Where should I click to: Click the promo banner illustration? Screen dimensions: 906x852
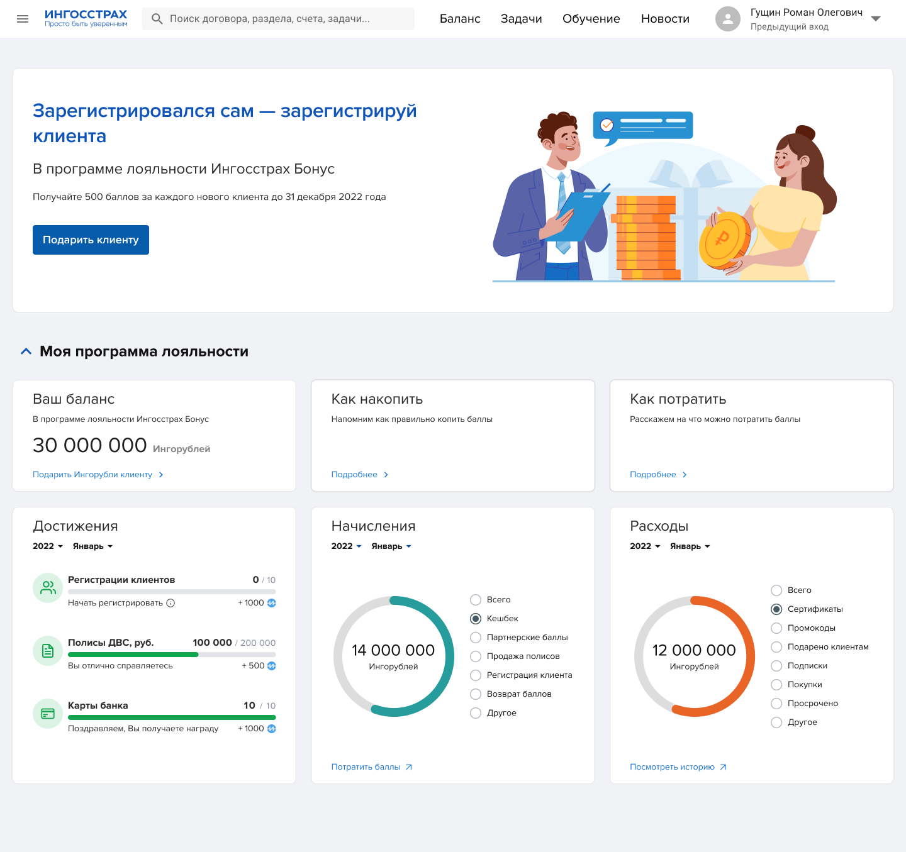click(664, 196)
